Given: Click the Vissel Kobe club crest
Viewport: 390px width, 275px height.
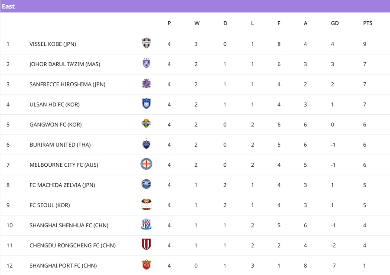Looking at the screenshot, I should [146, 43].
